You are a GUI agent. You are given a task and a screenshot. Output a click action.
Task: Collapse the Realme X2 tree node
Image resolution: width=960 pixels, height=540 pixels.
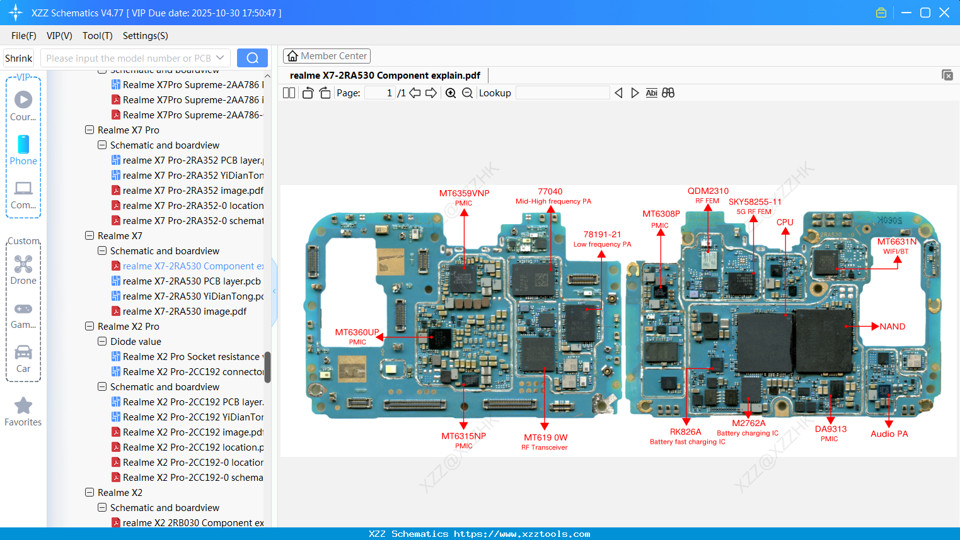click(x=90, y=493)
